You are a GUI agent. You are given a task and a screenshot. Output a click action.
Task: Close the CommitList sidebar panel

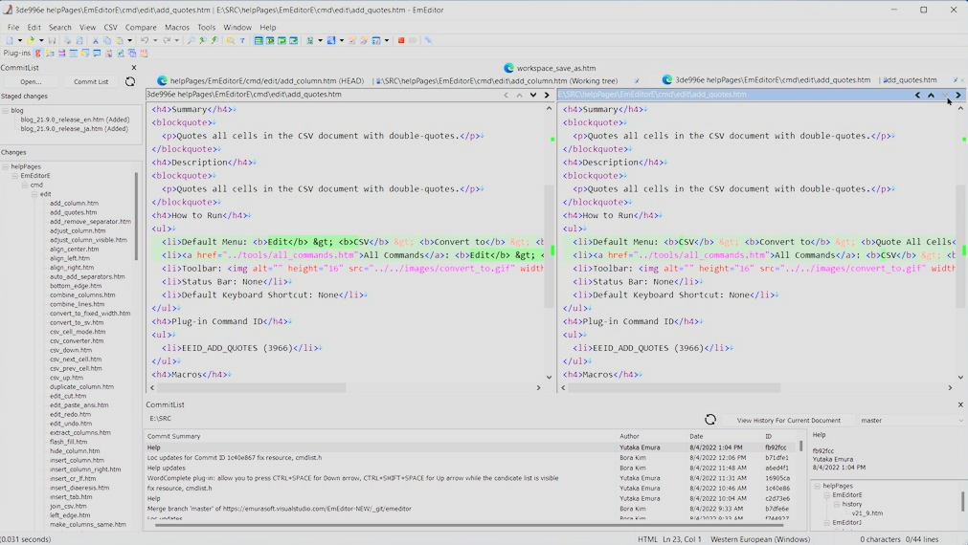[x=134, y=67]
